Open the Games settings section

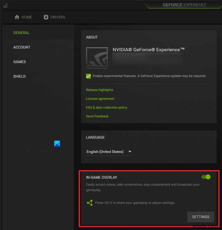point(19,62)
